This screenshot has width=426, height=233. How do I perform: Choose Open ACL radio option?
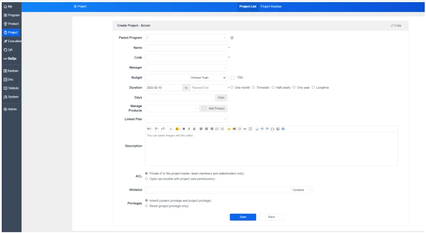click(x=146, y=179)
